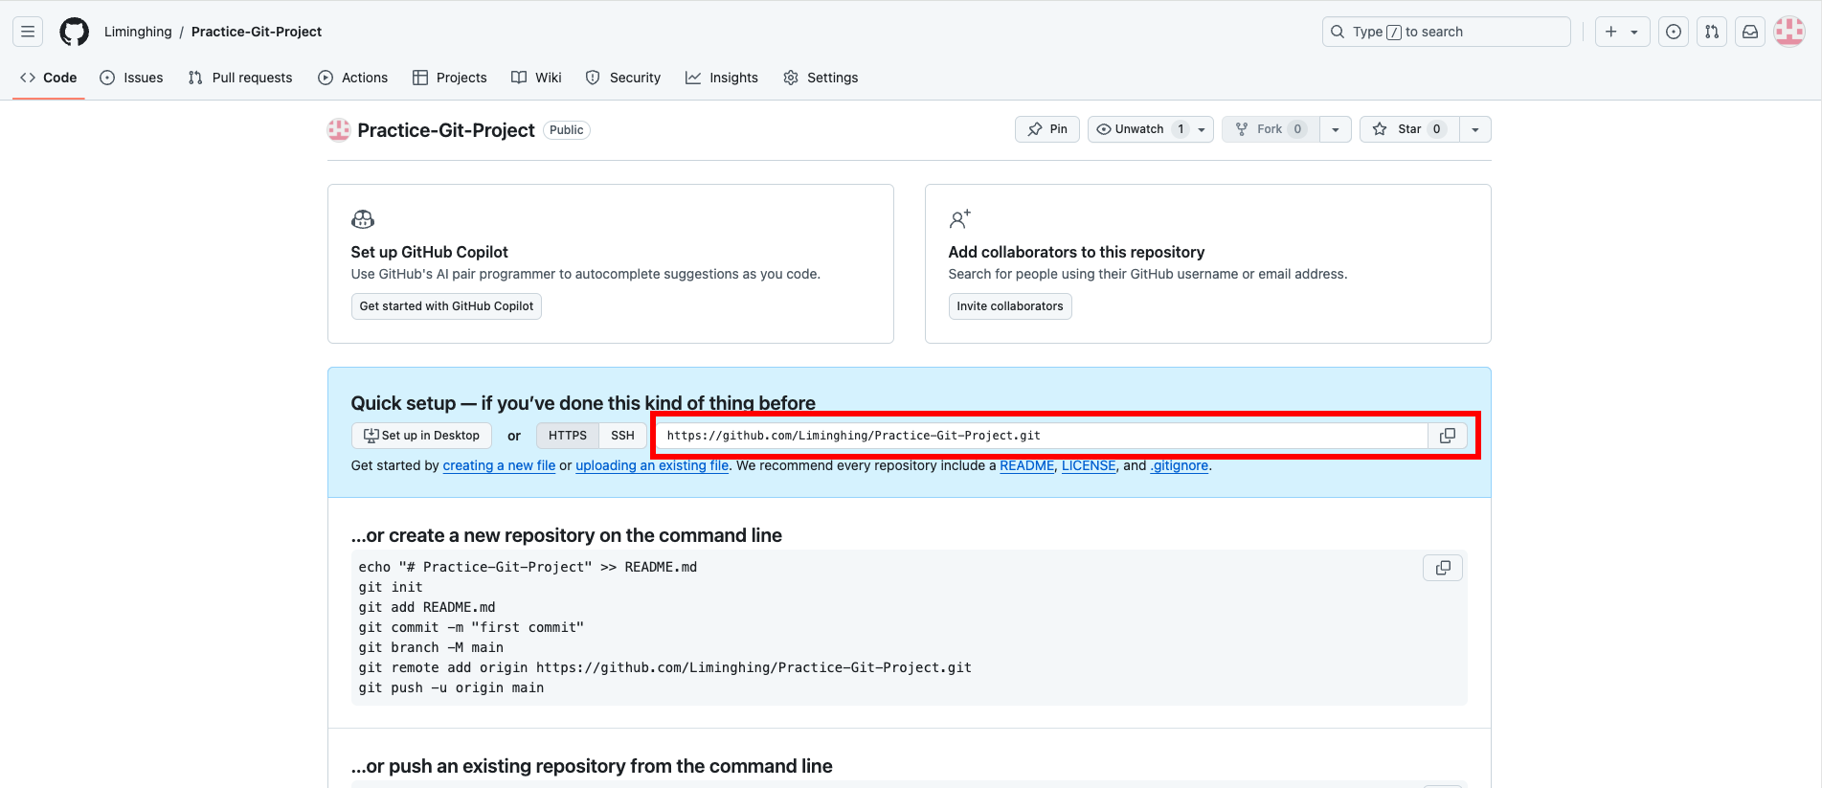Open the hamburger navigation menu
Screen dimensions: 1822x788
point(28,32)
